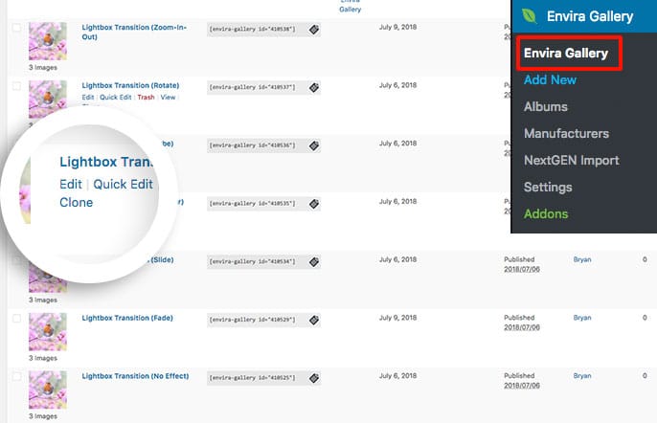The width and height of the screenshot is (657, 423).
Task: Click author Bryan in Slide row
Action: point(582,259)
